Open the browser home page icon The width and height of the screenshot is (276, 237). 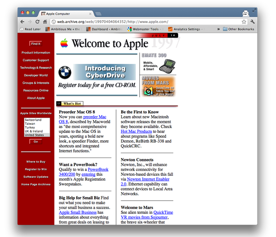tap(45, 22)
